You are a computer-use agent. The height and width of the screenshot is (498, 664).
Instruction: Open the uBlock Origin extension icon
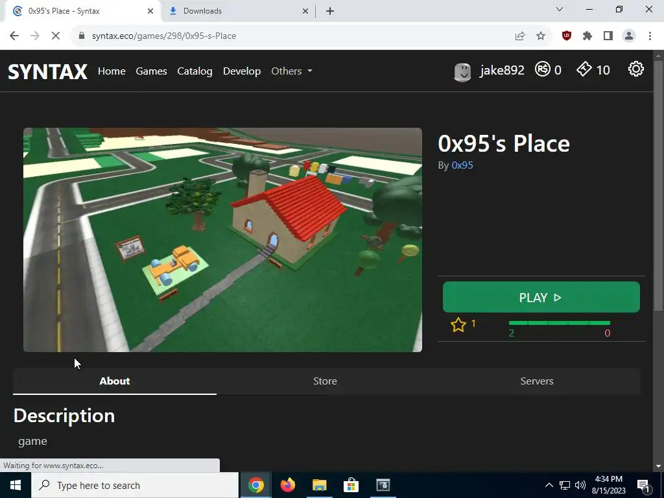567,36
